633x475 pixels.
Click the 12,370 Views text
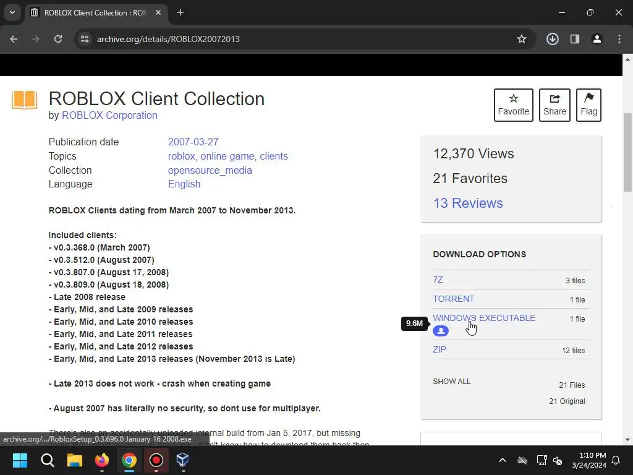point(474,153)
